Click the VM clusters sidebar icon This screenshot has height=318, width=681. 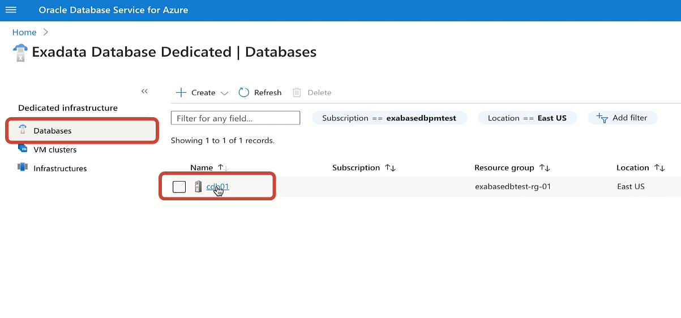pyautogui.click(x=23, y=149)
